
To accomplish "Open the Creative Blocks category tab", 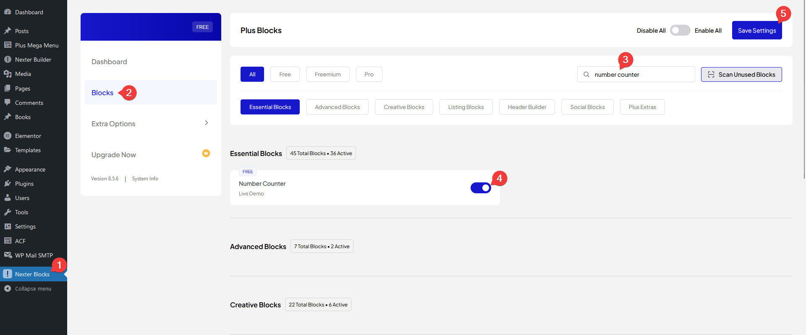I will pos(404,107).
